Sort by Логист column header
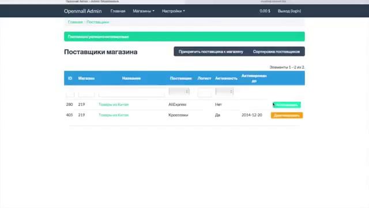Viewport: 369px width, 208px height. (204, 79)
